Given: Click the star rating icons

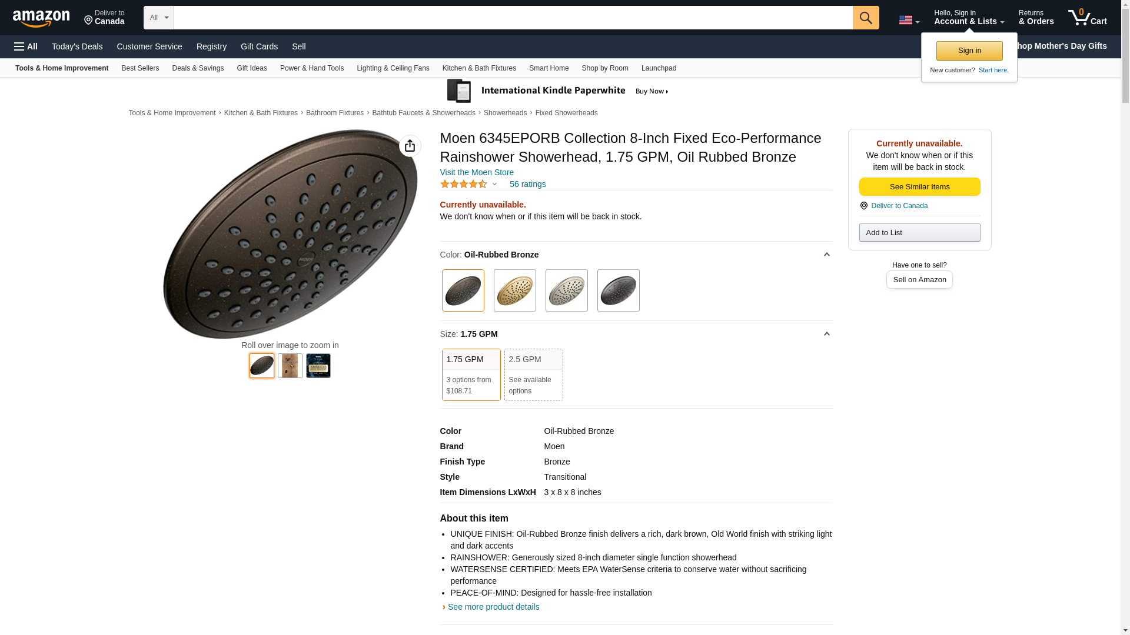Looking at the screenshot, I should (464, 184).
